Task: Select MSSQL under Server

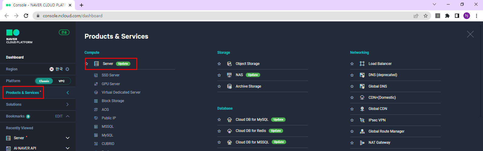Action: click(x=108, y=127)
